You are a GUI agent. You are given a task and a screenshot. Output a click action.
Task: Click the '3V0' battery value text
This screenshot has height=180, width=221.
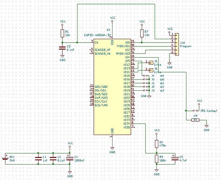pyautogui.click(x=12, y=161)
